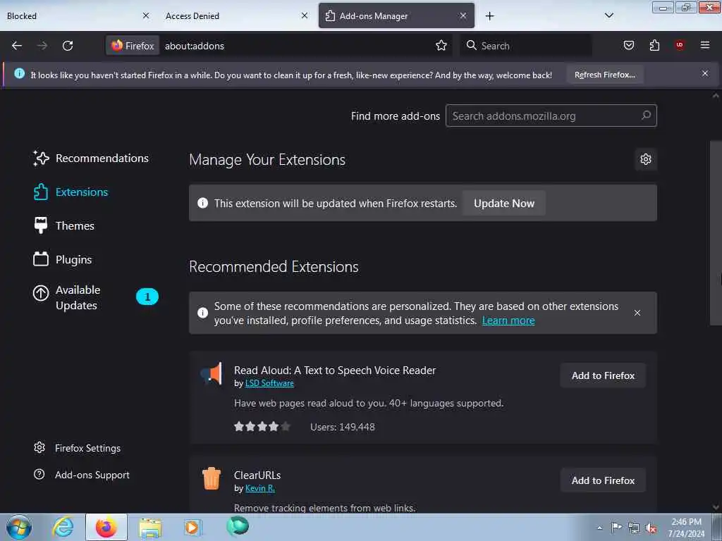Click the green round taskbar icon
722x541 pixels.
point(237,526)
